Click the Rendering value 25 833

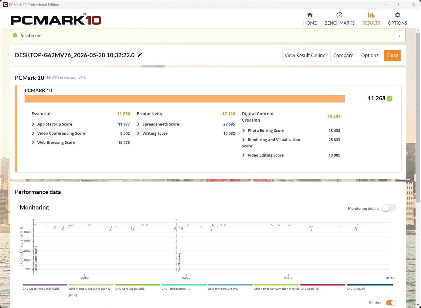[334, 140]
